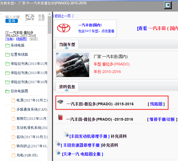This screenshot has width=178, height=161.
Task: Click 一汽丰田-普拉多(PRADO) -2015-2016 线路图 row title
Action: point(100,104)
